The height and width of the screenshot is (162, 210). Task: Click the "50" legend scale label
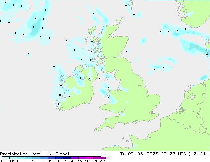pyautogui.click(x=102, y=161)
